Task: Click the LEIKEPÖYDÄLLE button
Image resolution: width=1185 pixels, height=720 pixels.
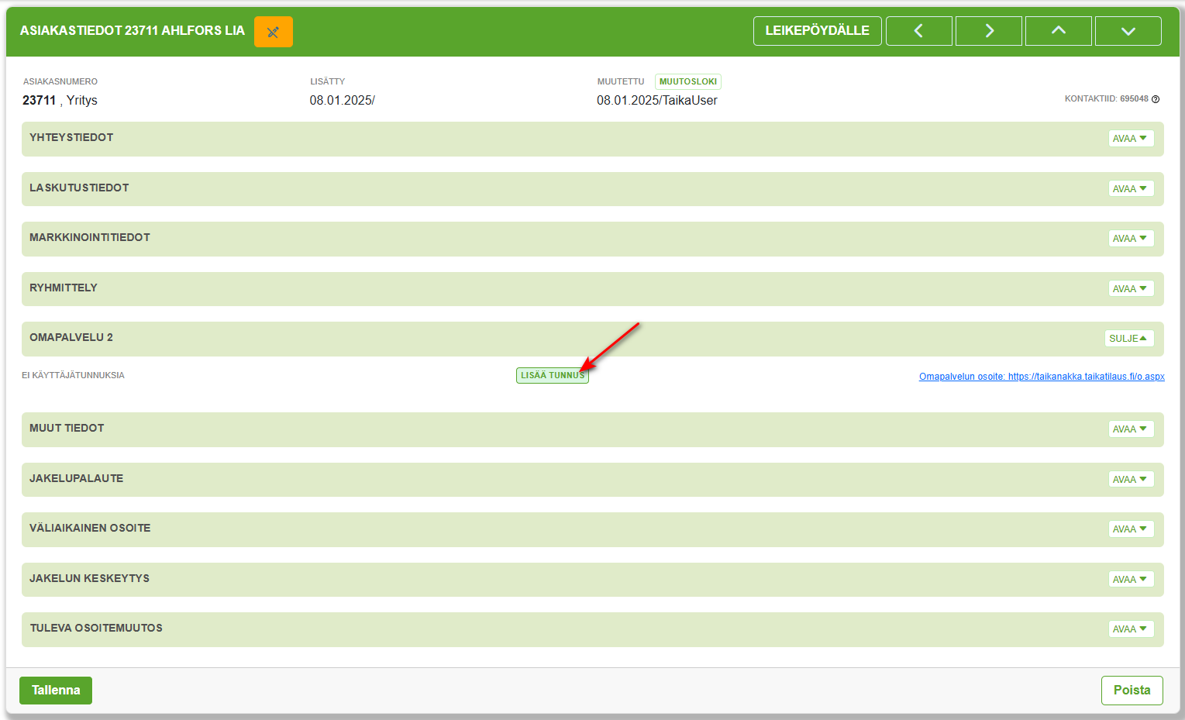Action: (x=818, y=31)
